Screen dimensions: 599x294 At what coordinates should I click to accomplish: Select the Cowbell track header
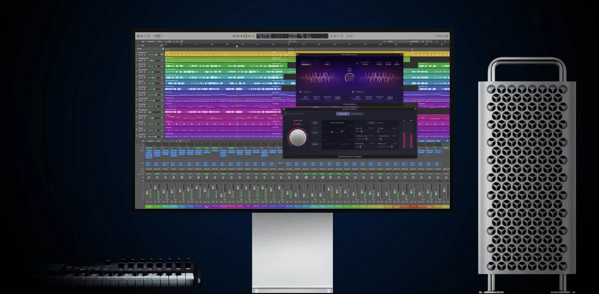pos(149,123)
